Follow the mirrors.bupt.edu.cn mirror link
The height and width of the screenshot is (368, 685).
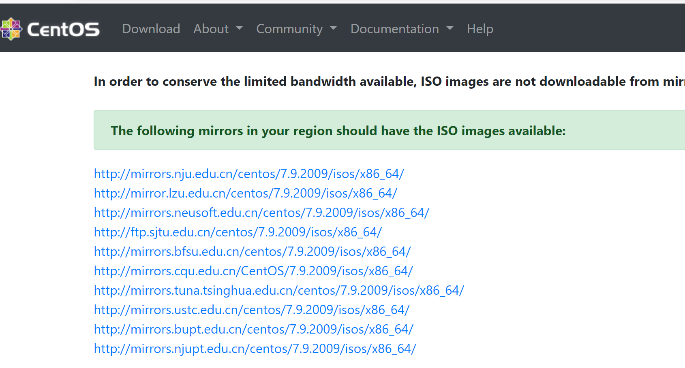253,329
